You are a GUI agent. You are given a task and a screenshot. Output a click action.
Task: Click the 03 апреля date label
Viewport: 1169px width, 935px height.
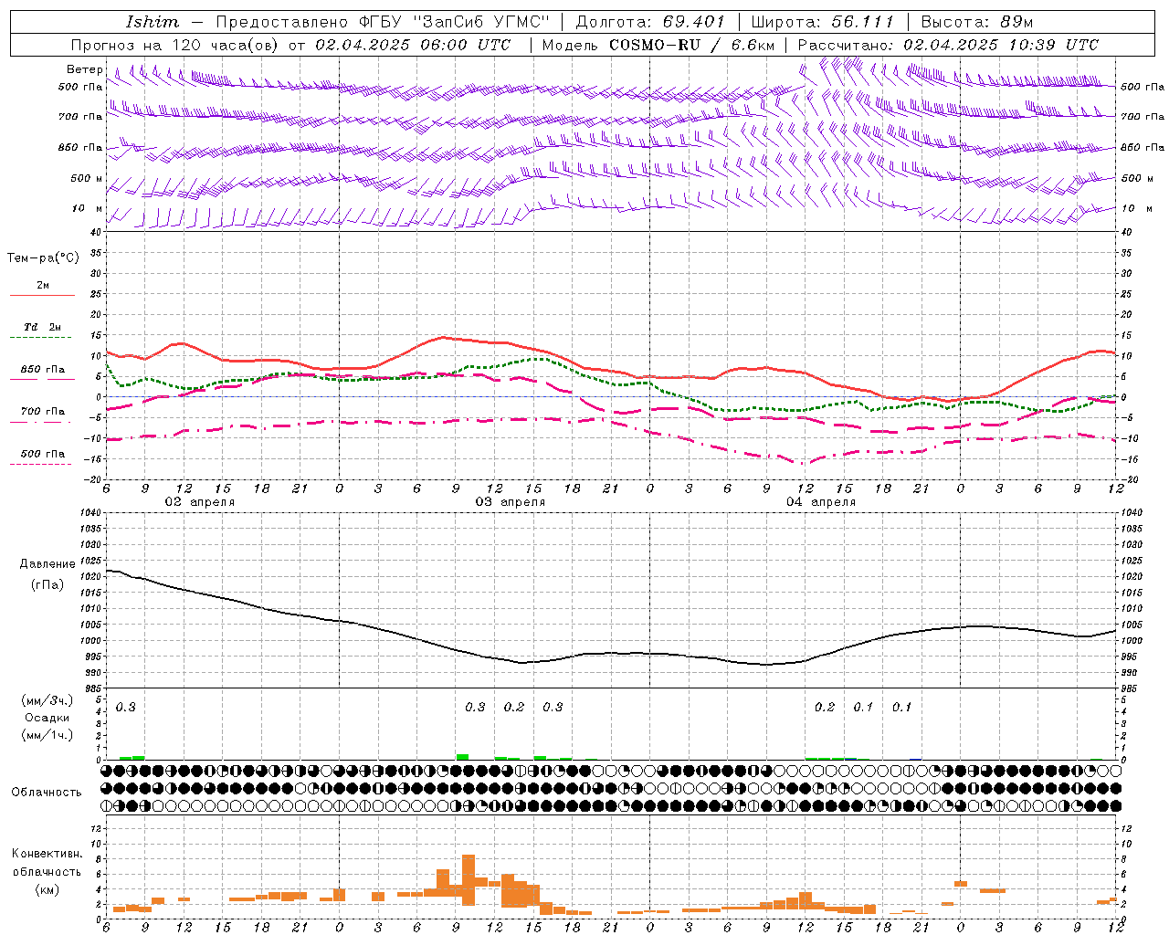point(510,502)
